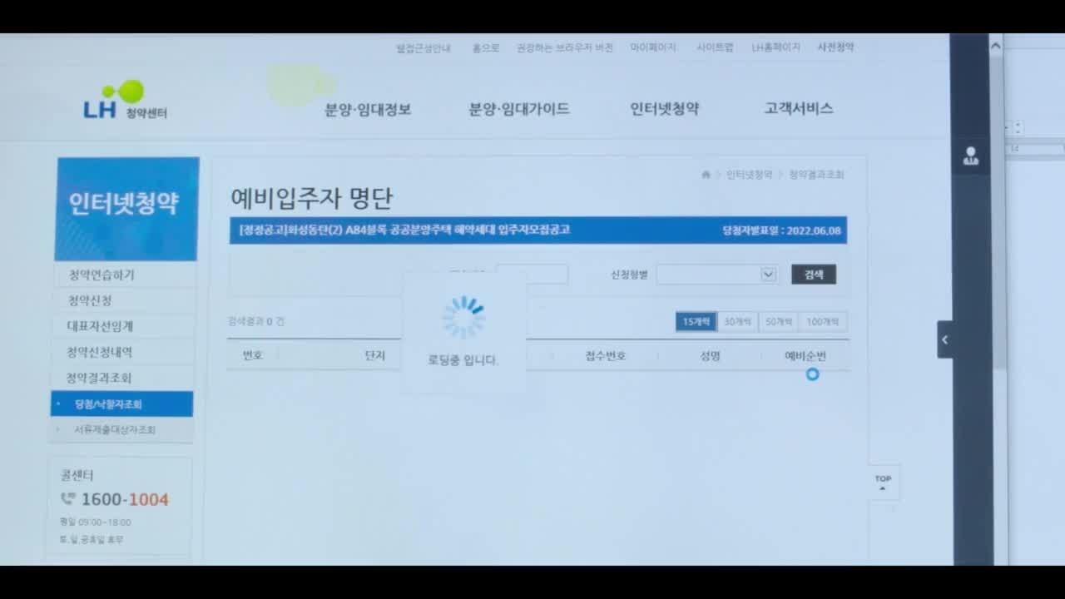Click the LH 청약센터 logo
Image resolution: width=1065 pixels, height=599 pixels.
click(125, 100)
